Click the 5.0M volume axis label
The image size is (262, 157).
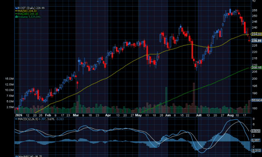coord(10,101)
